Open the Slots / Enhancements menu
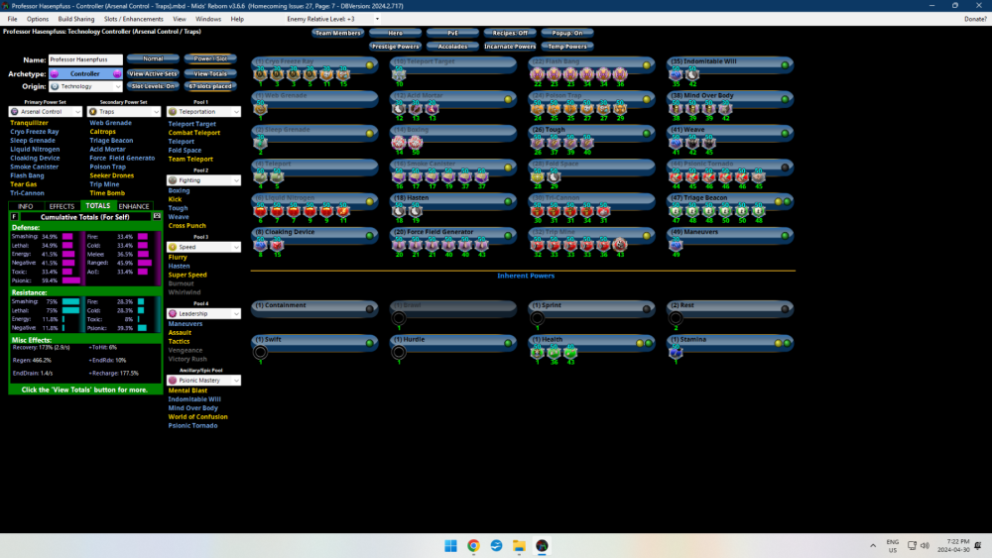The image size is (992, 558). point(134,19)
